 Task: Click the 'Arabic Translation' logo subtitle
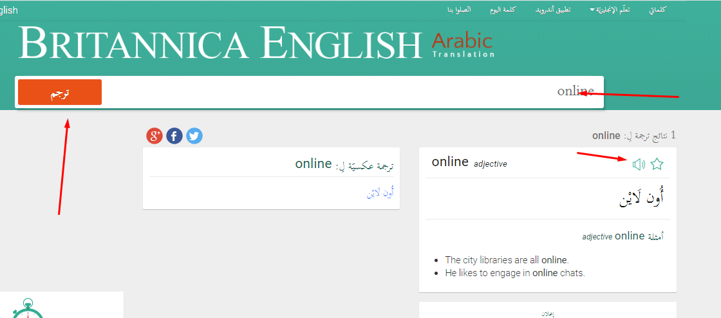point(462,45)
